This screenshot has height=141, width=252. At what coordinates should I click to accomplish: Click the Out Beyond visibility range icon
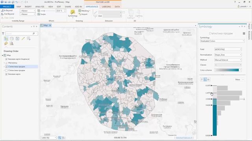pyautogui.click(x=2, y=14)
